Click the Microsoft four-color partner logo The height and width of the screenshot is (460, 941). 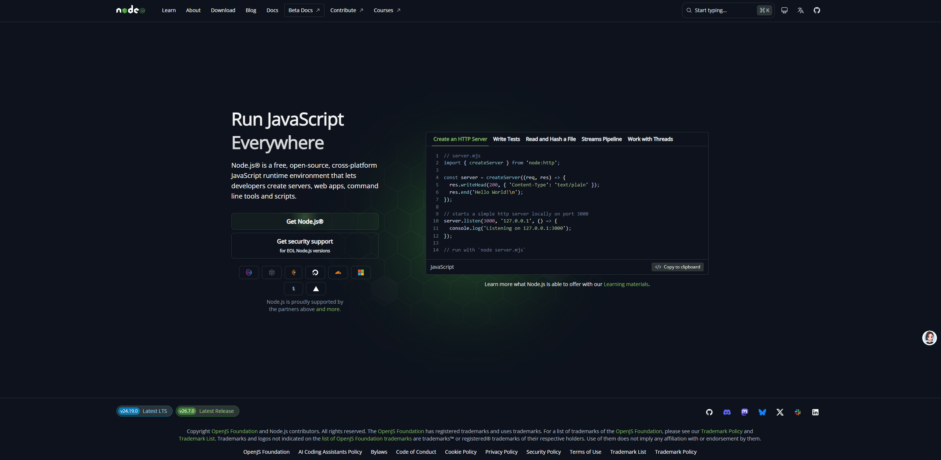pyautogui.click(x=361, y=272)
